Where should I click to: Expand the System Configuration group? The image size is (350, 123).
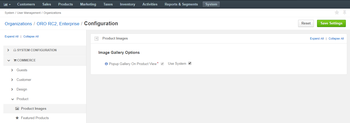8,50
